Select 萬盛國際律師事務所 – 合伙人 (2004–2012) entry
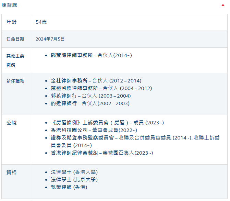This screenshot has width=230, height=201. coord(101,88)
